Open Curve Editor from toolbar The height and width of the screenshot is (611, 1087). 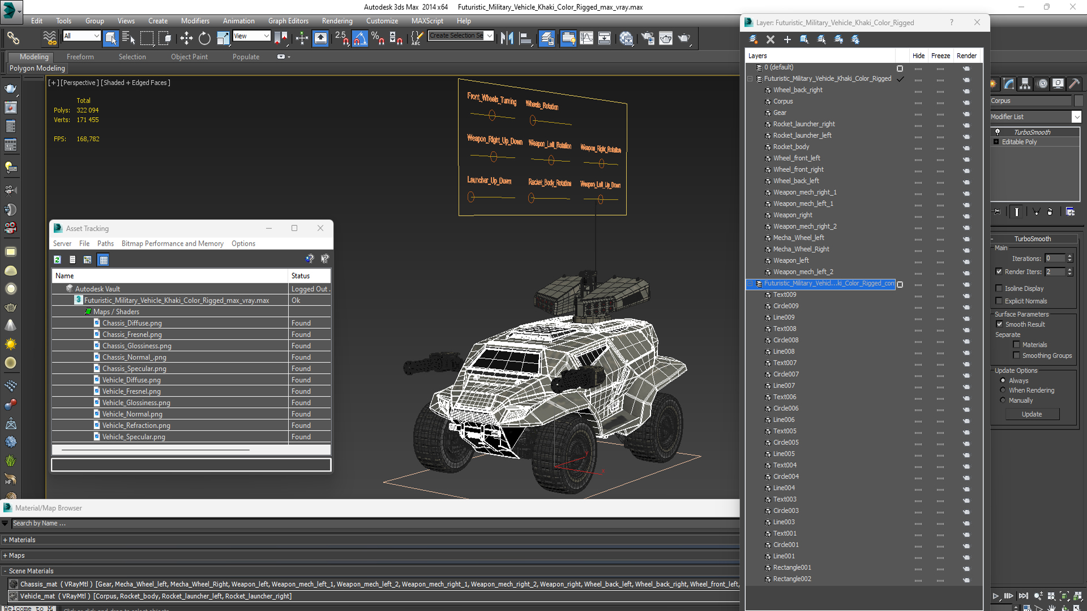click(587, 38)
